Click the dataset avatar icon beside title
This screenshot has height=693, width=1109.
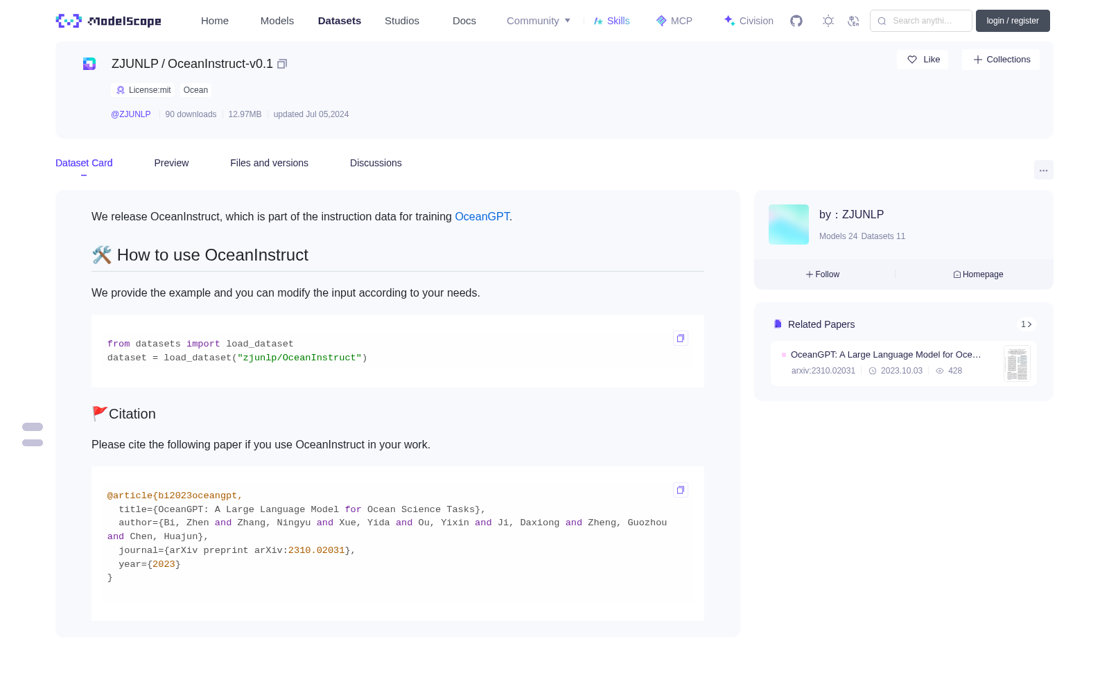click(89, 64)
